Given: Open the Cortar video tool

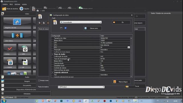Looking at the screenshot, I should tap(10, 49).
